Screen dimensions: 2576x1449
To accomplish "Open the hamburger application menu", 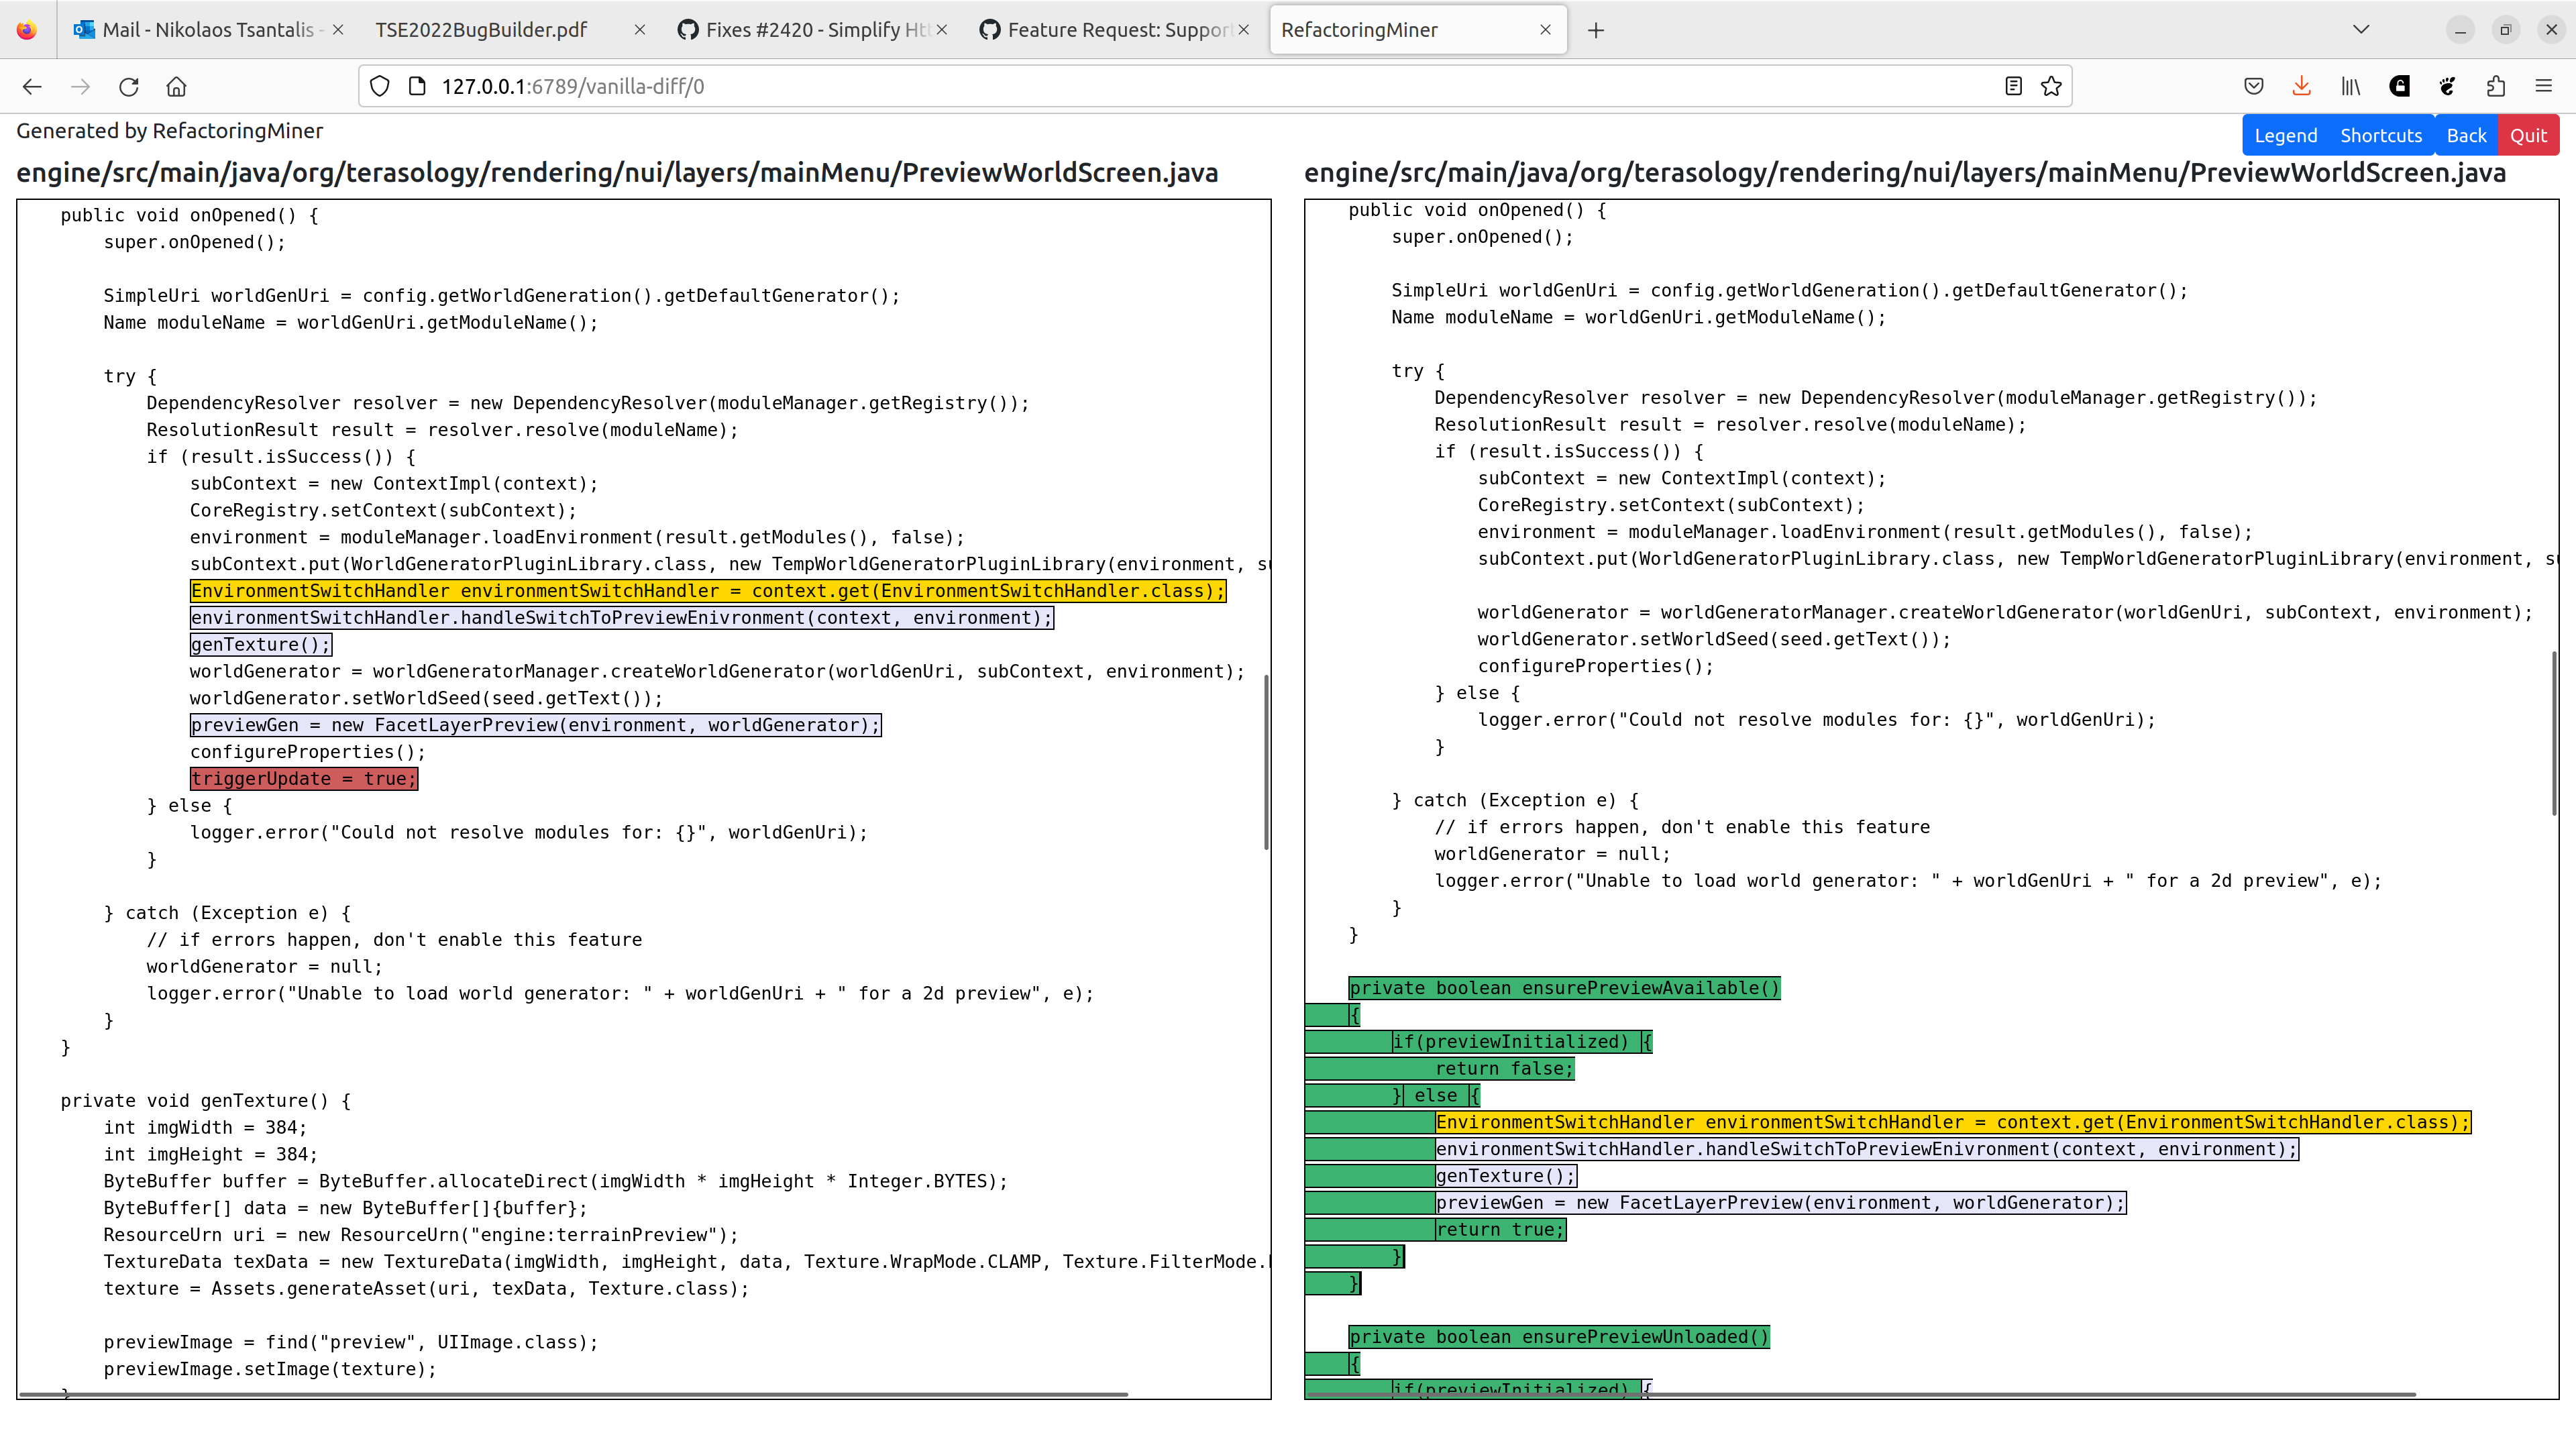I will 2545,86.
